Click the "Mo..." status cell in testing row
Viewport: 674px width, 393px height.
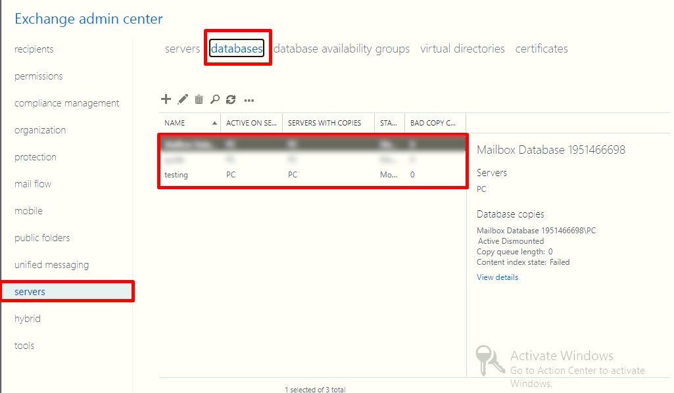tap(389, 175)
